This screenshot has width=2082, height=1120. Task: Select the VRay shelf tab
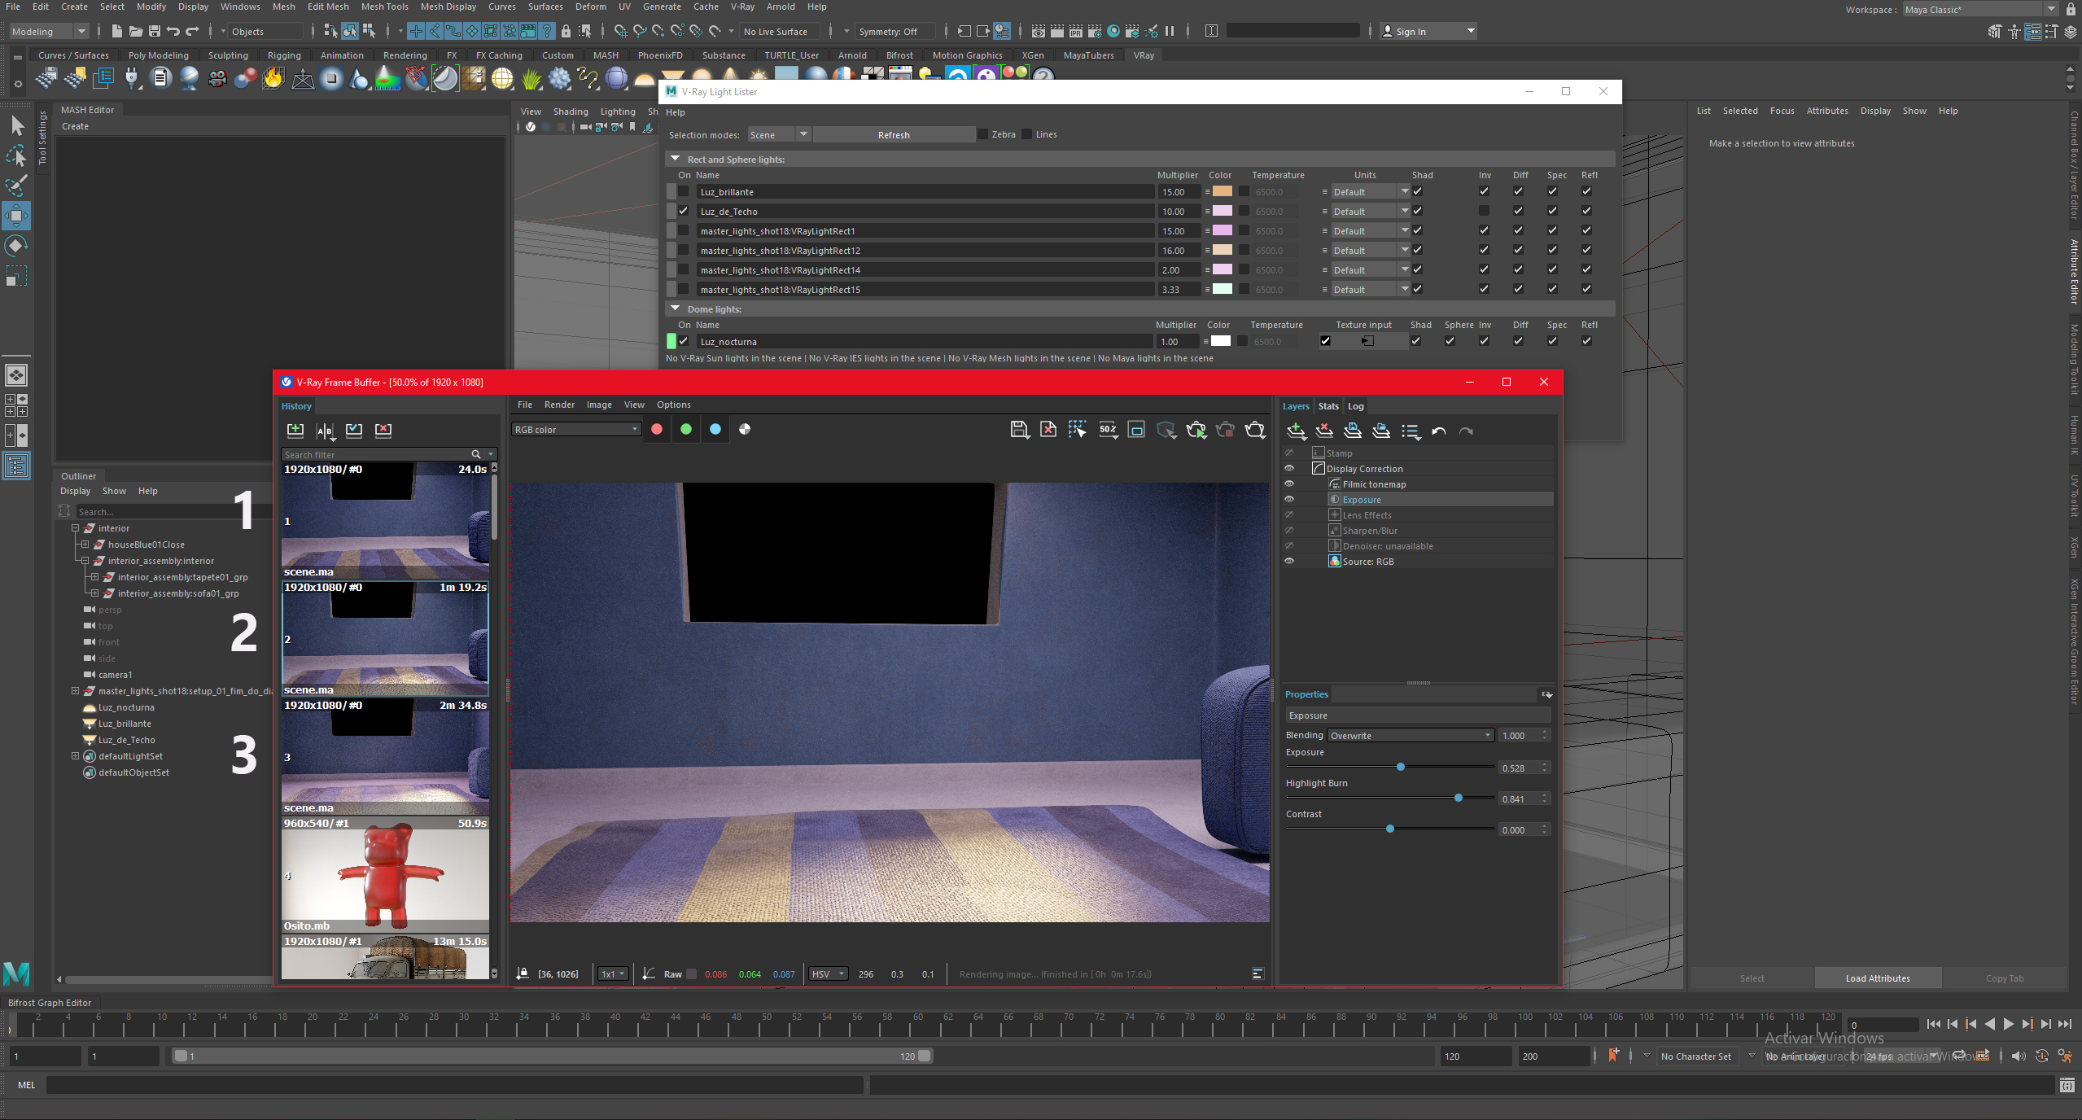(1144, 55)
